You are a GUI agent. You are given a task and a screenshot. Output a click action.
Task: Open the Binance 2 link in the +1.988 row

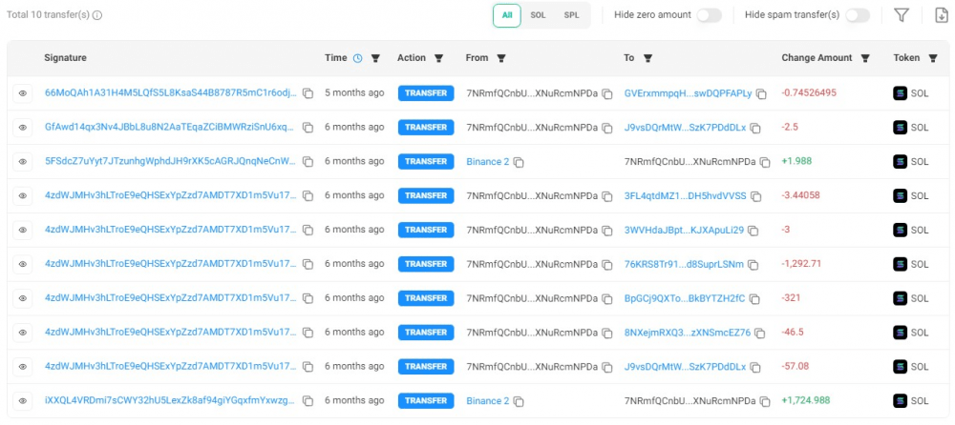tap(487, 162)
